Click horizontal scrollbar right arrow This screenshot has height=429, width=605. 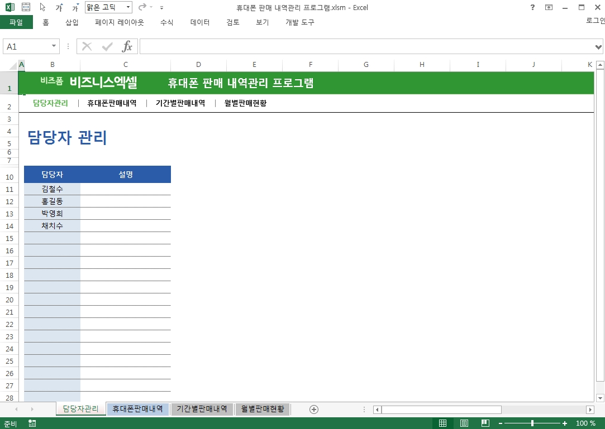[590, 409]
